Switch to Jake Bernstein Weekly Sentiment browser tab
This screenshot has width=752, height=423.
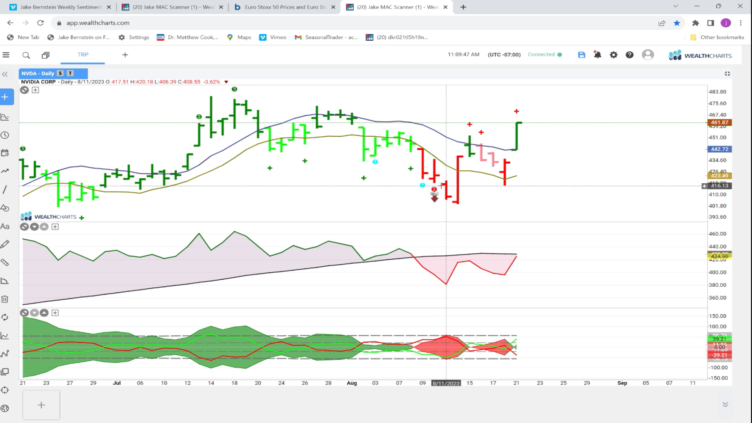[61, 7]
